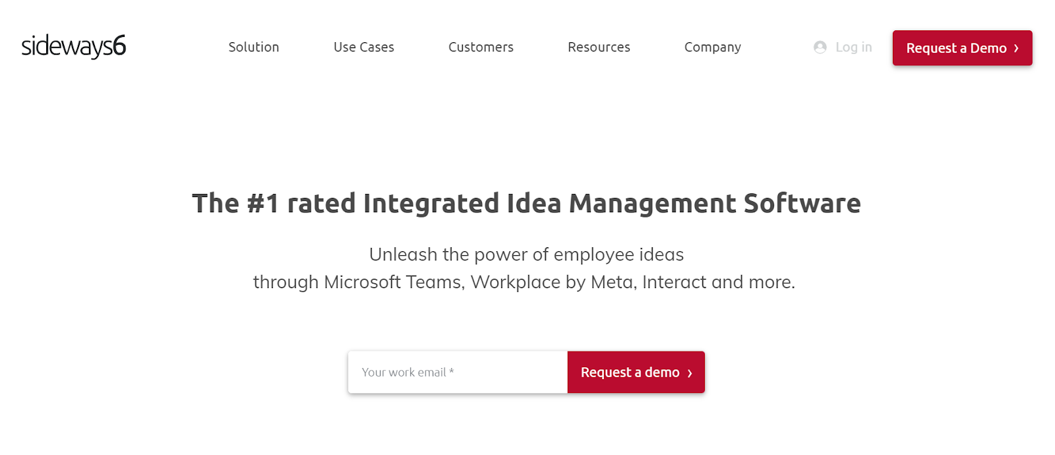The image size is (1055, 455).
Task: Click the sideways6 logo
Action: point(73,46)
